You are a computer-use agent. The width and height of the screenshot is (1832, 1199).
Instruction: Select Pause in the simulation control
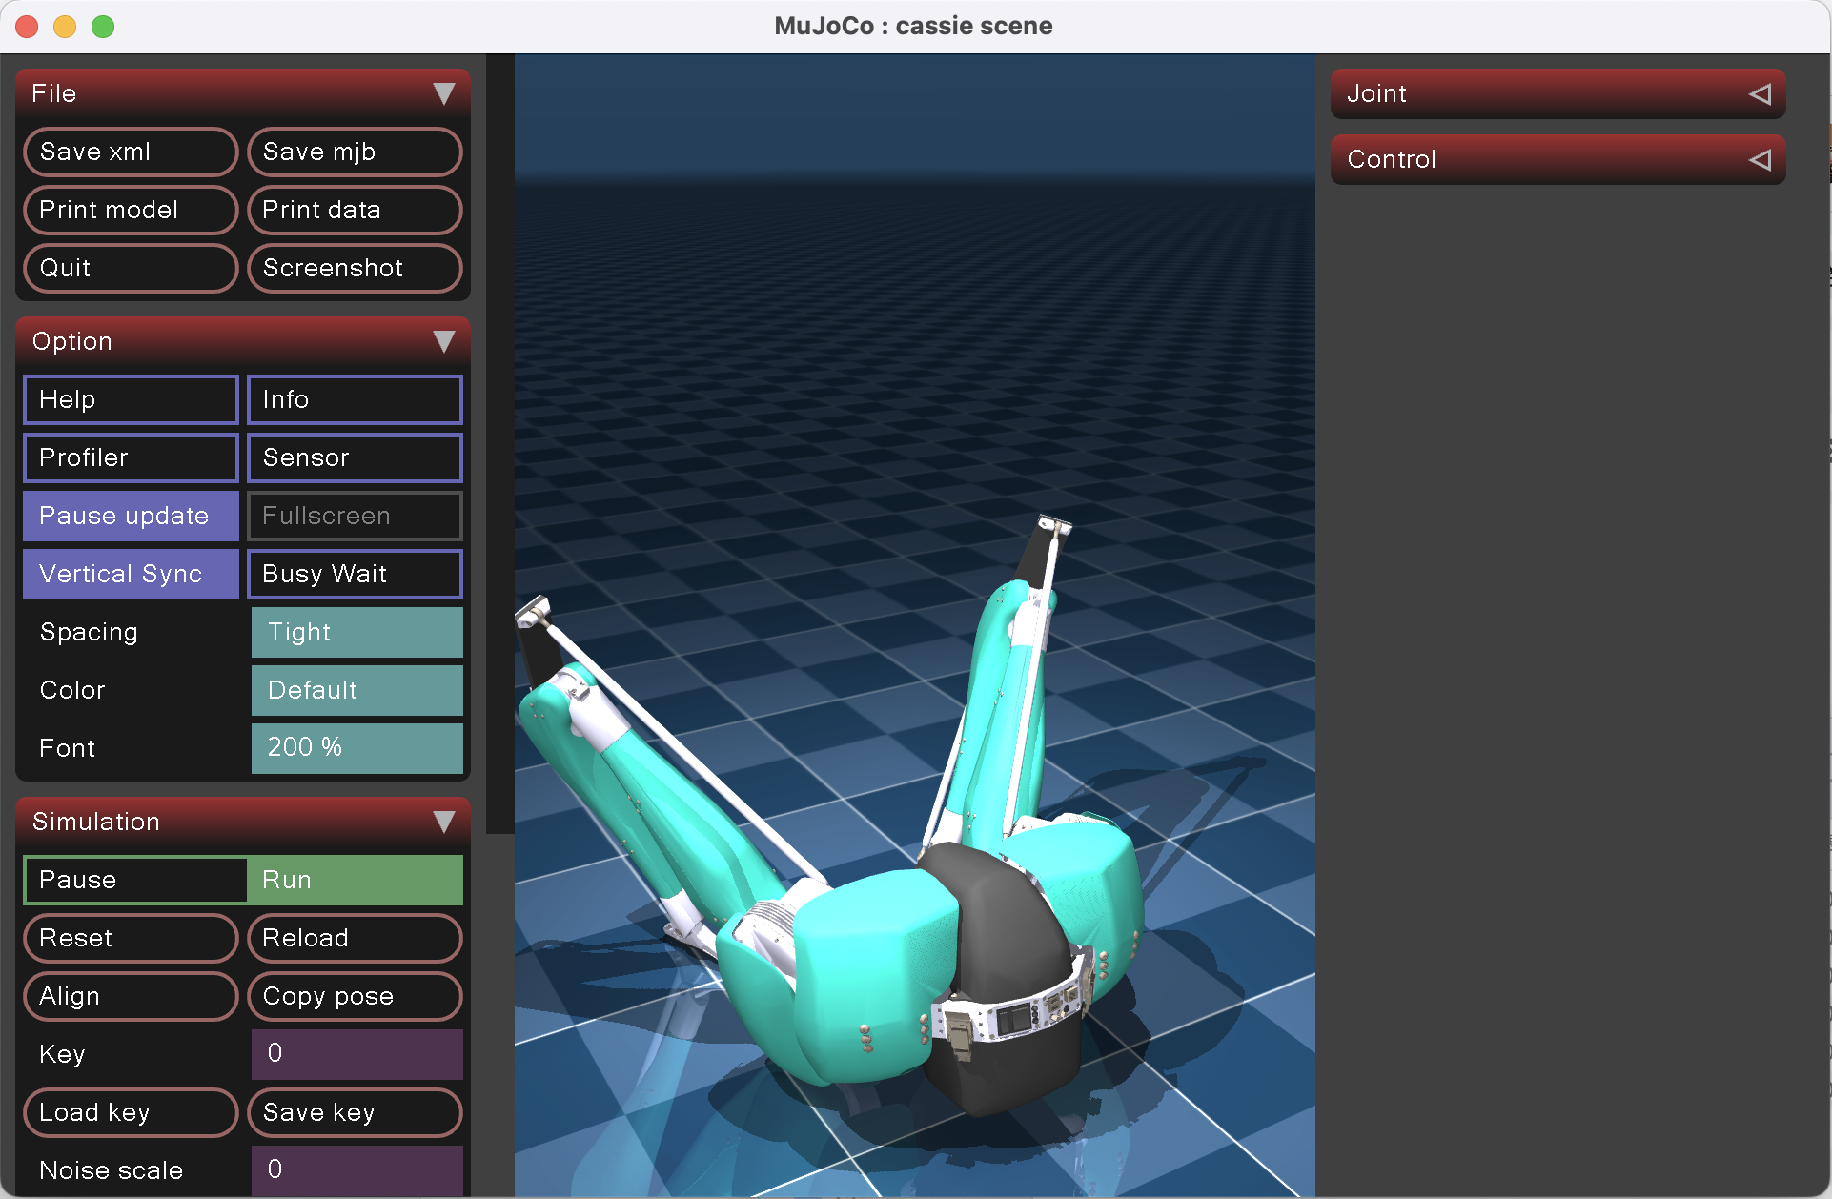[x=135, y=880]
